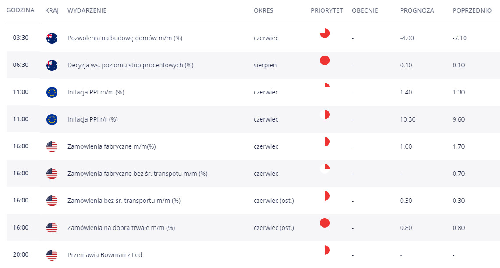Click previous value 1.70
The width and height of the screenshot is (500, 268).
458,146
